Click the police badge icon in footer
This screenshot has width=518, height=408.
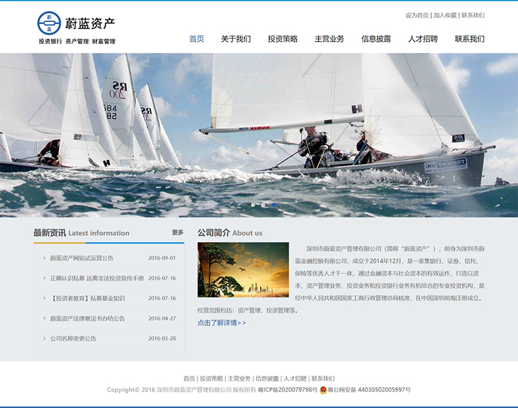(323, 390)
